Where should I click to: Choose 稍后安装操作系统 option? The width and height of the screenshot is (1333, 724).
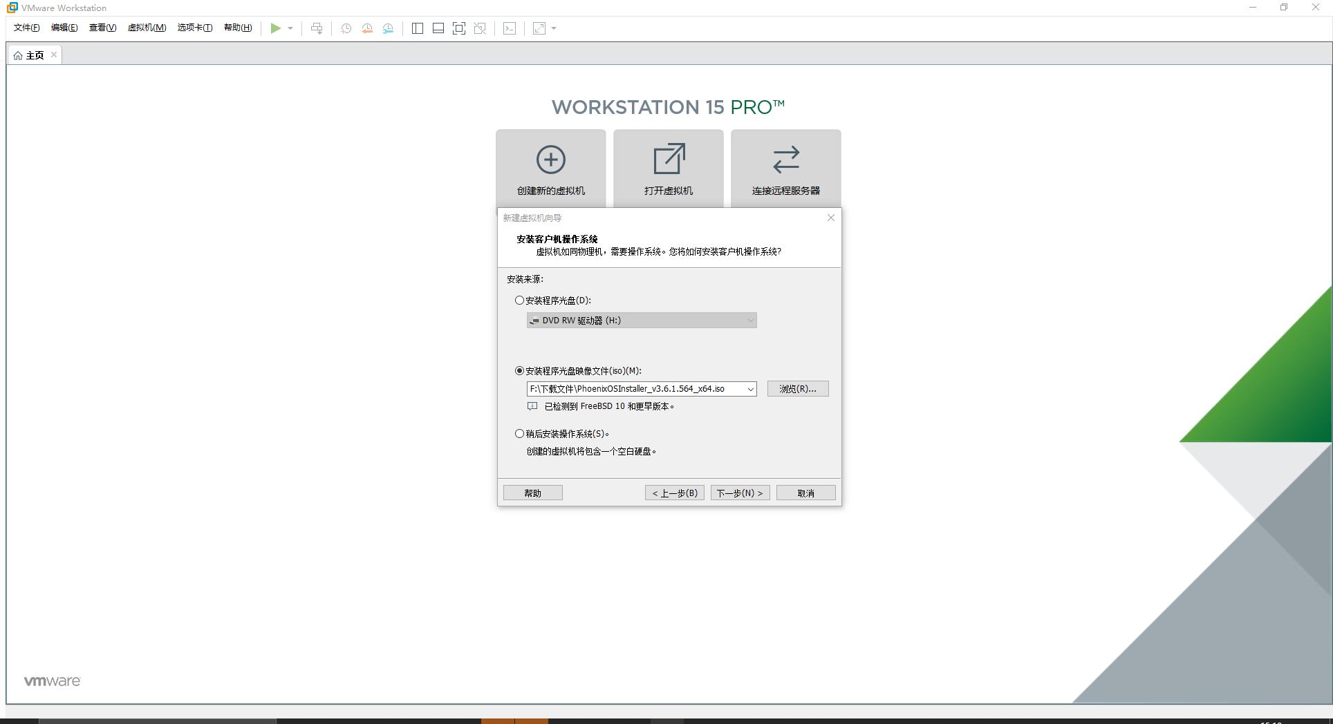519,434
